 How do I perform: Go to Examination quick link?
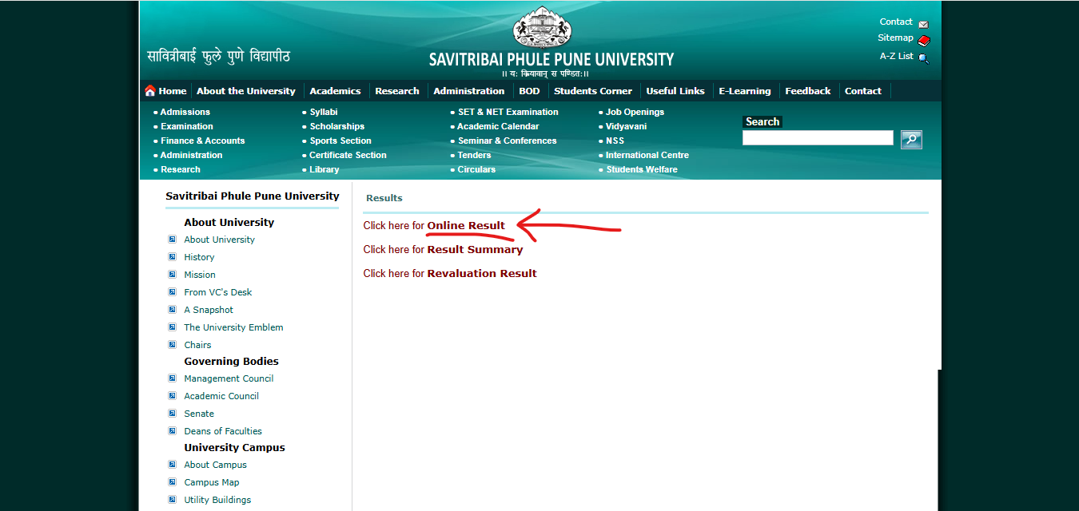click(x=187, y=126)
